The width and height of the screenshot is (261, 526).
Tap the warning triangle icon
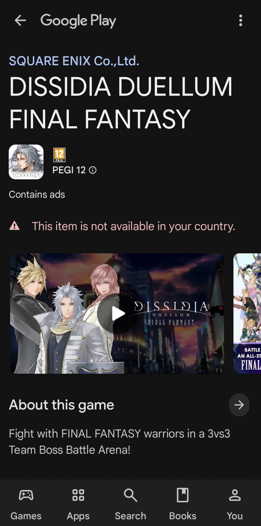14,226
